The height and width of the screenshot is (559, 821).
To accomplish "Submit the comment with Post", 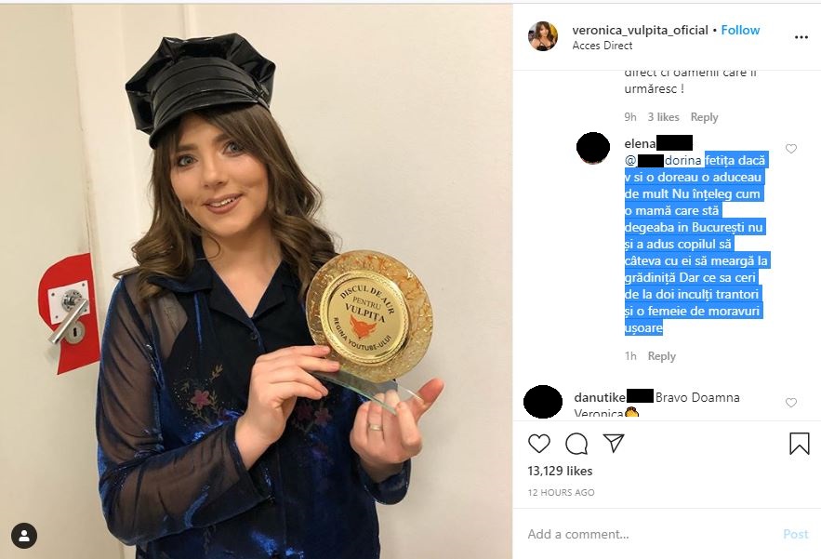I will 795,534.
